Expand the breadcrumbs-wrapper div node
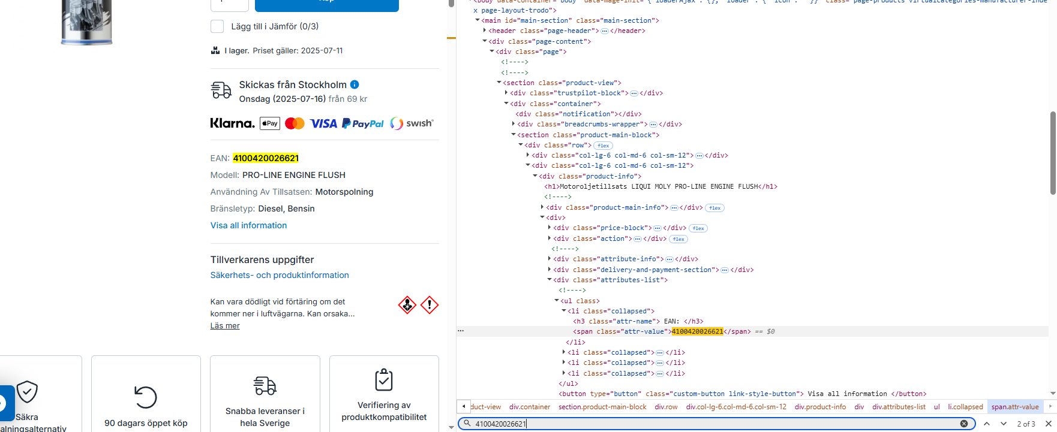Screen dimensions: 1057x432 514,124
